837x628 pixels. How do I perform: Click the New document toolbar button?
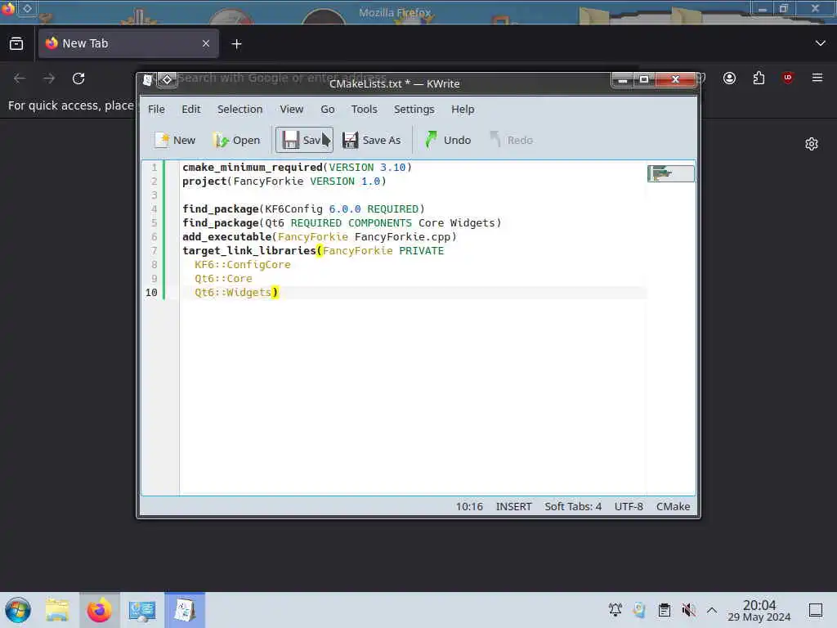click(x=175, y=140)
